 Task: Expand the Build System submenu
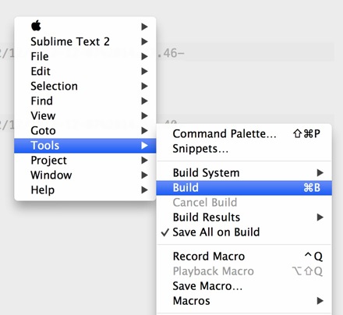(244, 173)
